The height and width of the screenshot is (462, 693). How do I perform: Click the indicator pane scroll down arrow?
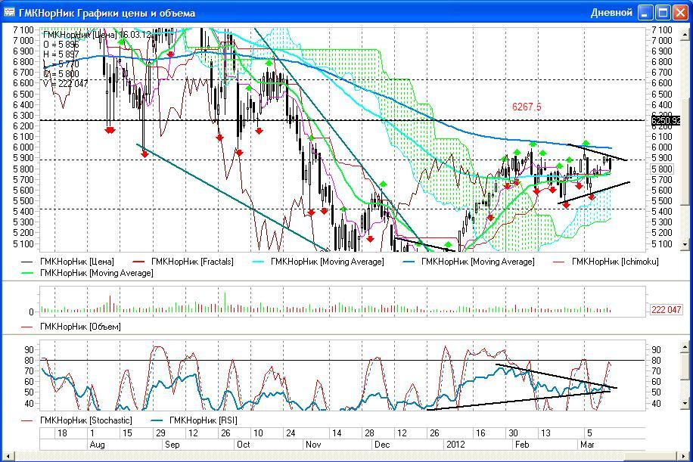(686, 403)
